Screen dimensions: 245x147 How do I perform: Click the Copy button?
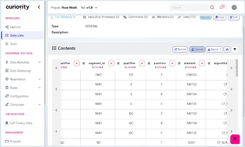(x=219, y=17)
